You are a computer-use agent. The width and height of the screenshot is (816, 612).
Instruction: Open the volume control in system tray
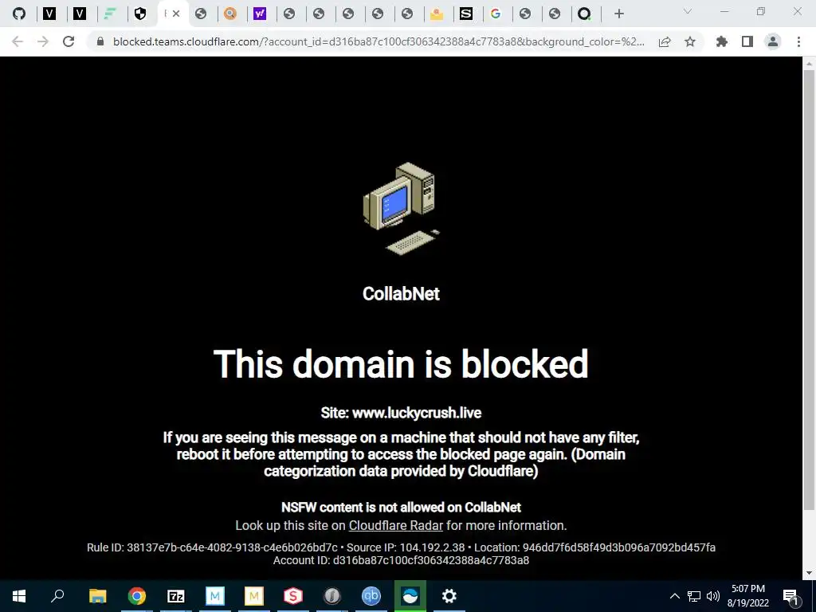coord(713,596)
